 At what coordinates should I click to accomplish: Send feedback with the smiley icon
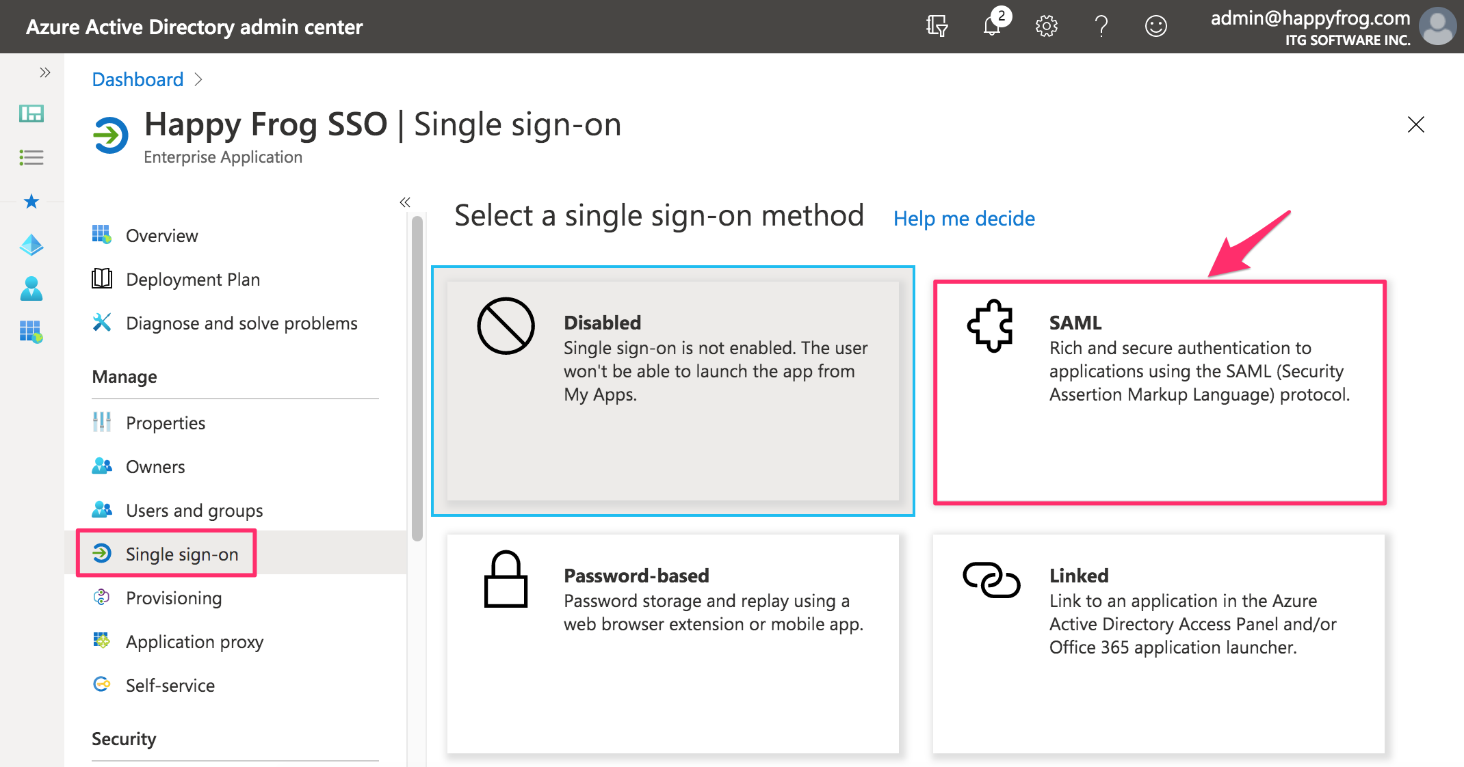point(1155,26)
